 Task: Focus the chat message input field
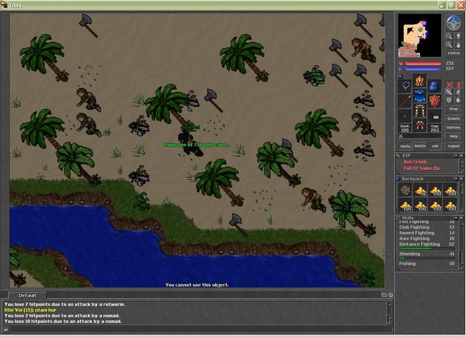tap(201, 329)
